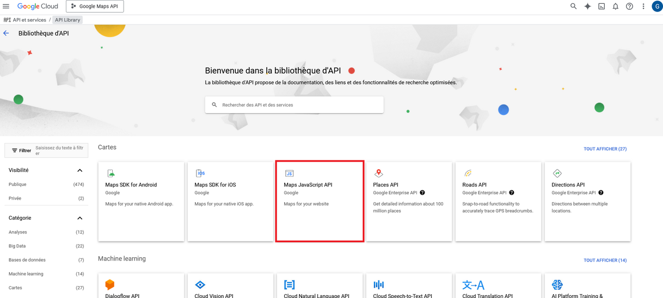
Task: Select the Machine learning category filter
Action: pyautogui.click(x=26, y=274)
